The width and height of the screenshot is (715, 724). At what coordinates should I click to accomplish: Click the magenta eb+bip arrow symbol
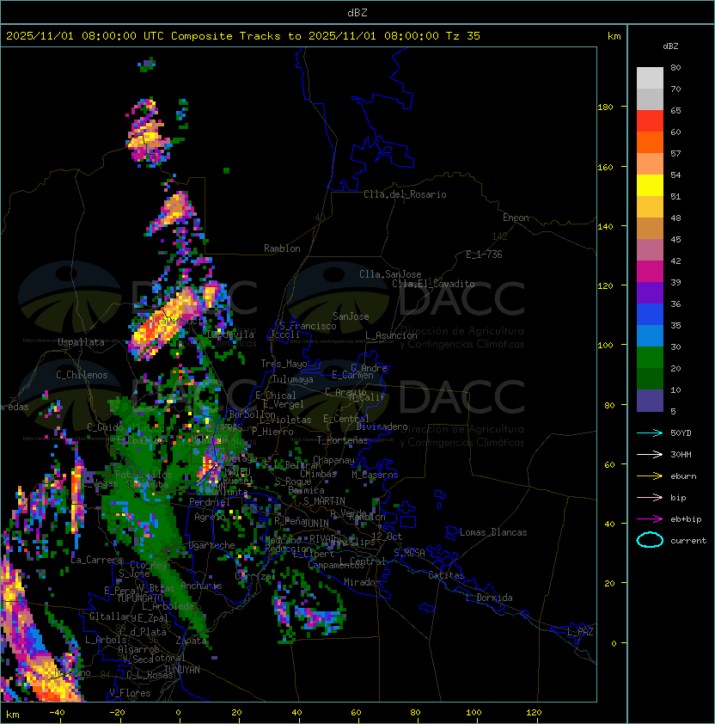click(x=650, y=519)
